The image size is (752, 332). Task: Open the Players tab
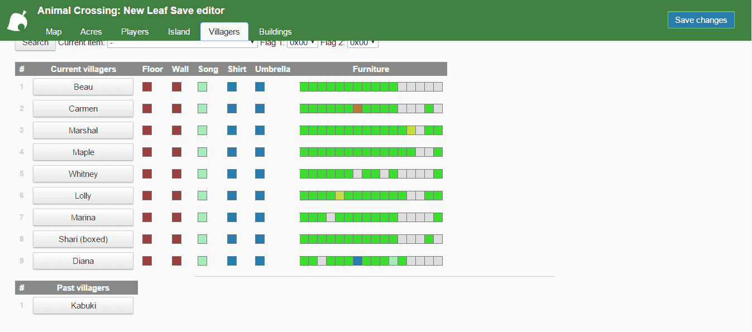click(135, 32)
